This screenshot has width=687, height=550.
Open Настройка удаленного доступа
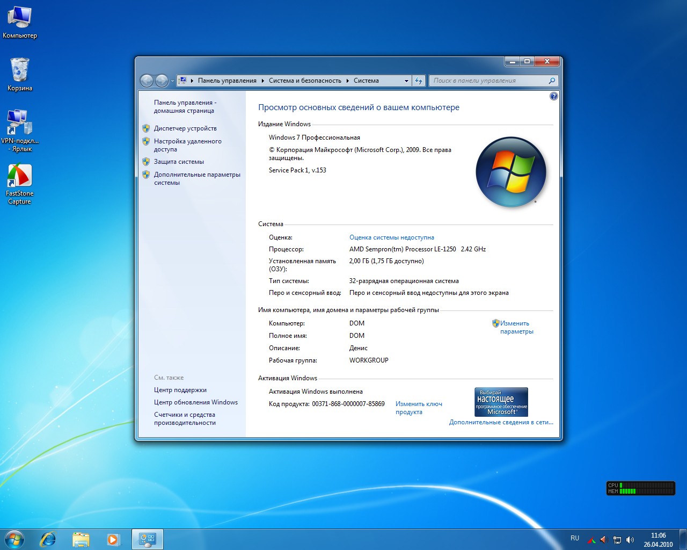click(x=187, y=145)
